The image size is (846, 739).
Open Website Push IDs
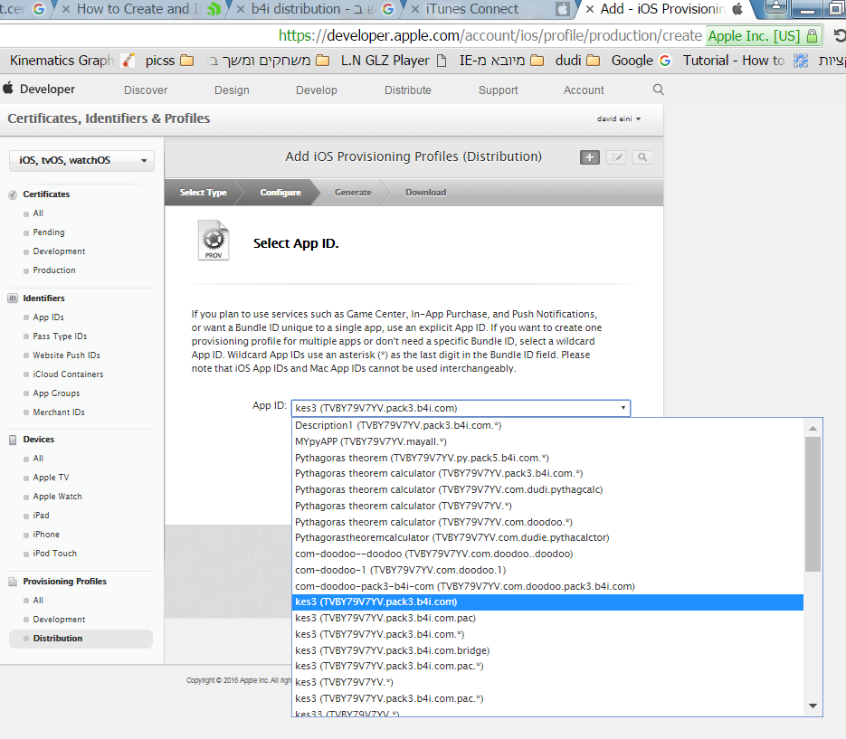click(66, 355)
